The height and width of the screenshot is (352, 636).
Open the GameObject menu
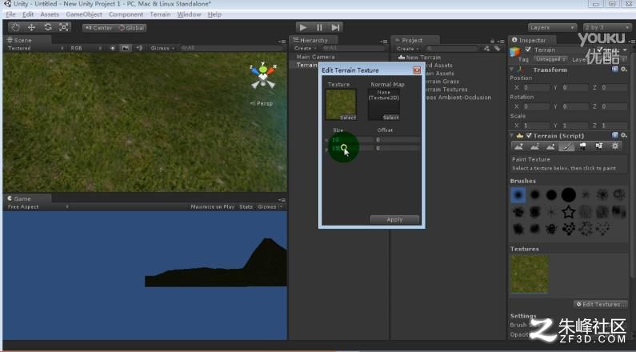point(84,14)
